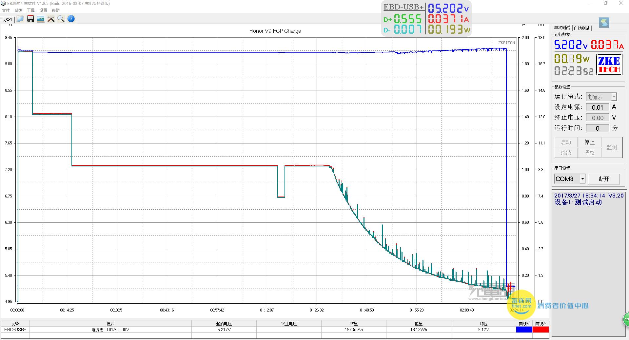The width and height of the screenshot is (629, 340).
Task: Expand the COM3 serial port dropdown
Action: point(582,179)
